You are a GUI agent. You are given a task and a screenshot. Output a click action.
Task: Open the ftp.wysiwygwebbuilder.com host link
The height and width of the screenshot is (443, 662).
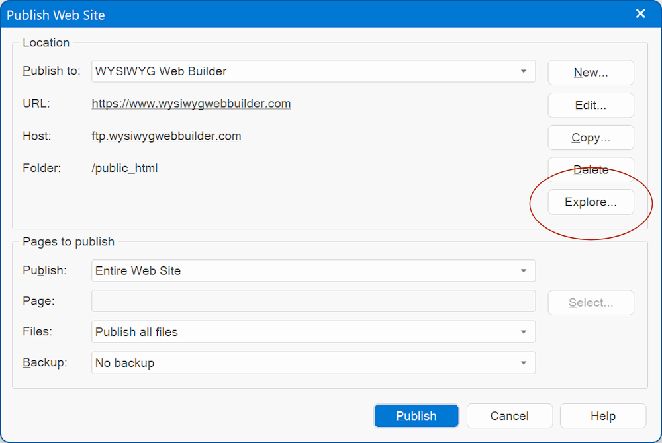166,136
